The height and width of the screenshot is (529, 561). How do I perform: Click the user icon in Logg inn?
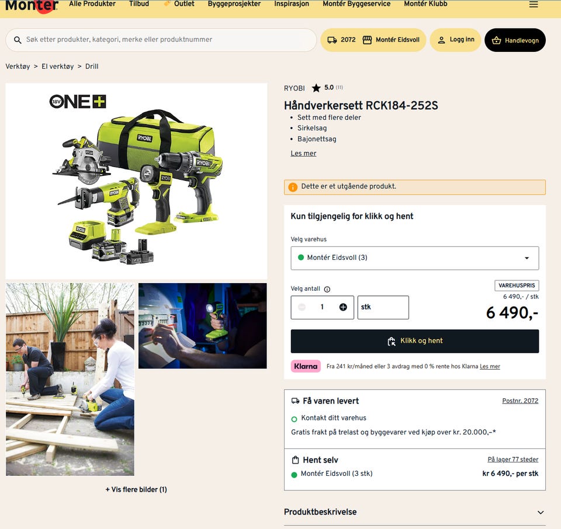coord(442,40)
